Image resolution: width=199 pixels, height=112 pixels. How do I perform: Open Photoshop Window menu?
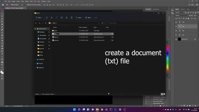[x=44, y=1]
